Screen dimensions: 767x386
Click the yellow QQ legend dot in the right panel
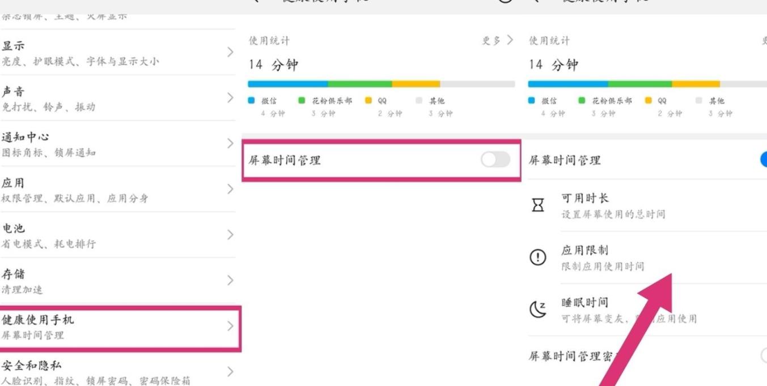pos(648,101)
